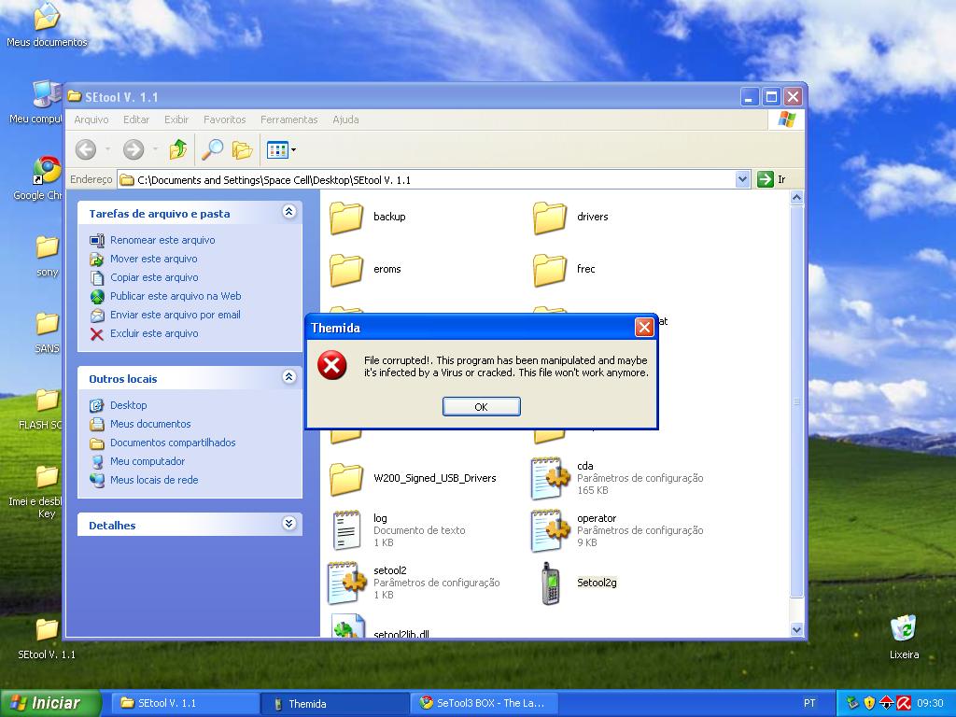Select the backup folder icon
Image resolution: width=956 pixels, height=717 pixels.
(346, 218)
